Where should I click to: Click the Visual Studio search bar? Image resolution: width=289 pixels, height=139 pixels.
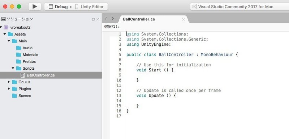[x=240, y=7]
